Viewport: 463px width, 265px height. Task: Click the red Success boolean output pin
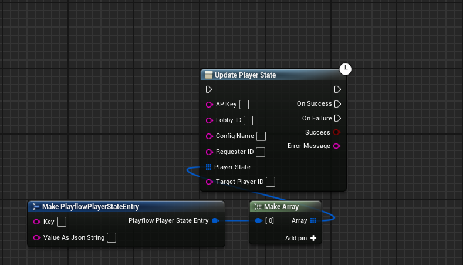[x=337, y=132]
